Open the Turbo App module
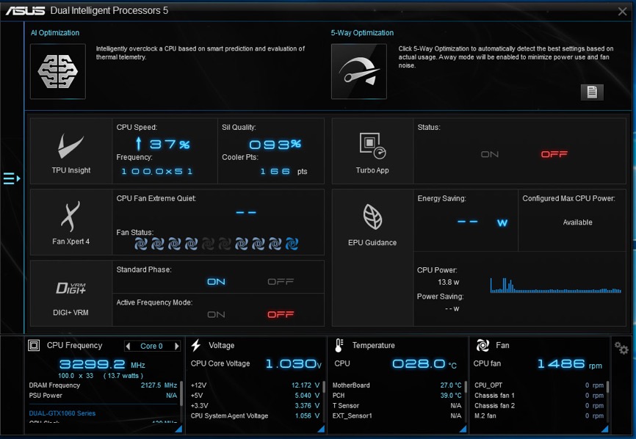Viewport: 636px width, 439px height. tap(372, 151)
